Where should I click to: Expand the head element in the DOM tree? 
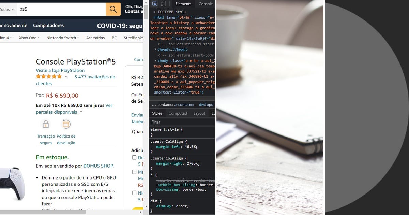pos(155,49)
